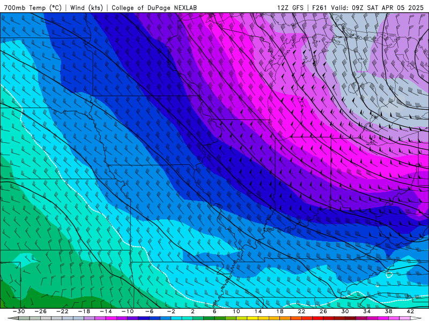Click the "Valid: 09Z SAT APR 05 2025" text
429x321 pixels.
378,7
